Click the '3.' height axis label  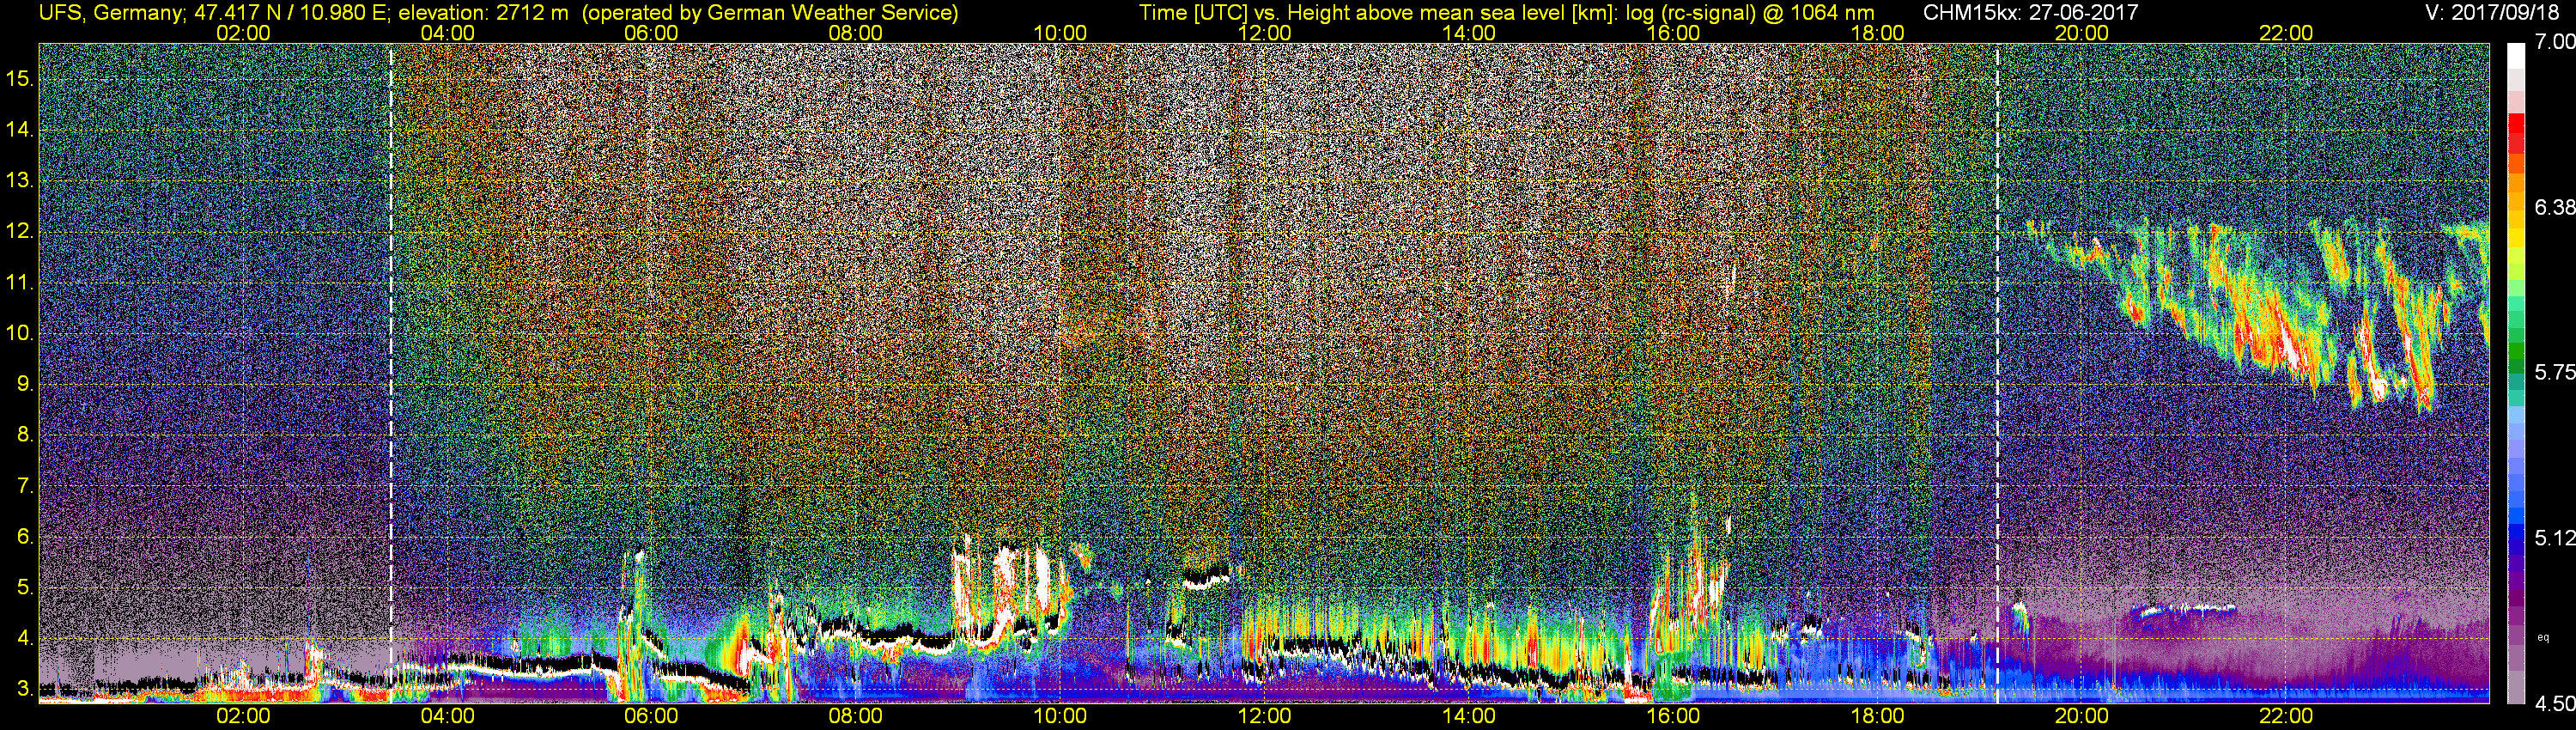[24, 689]
